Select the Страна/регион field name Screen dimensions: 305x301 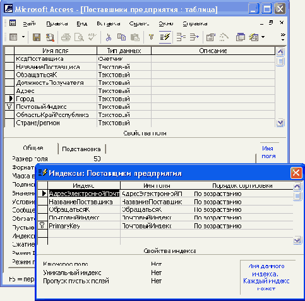click(x=56, y=123)
